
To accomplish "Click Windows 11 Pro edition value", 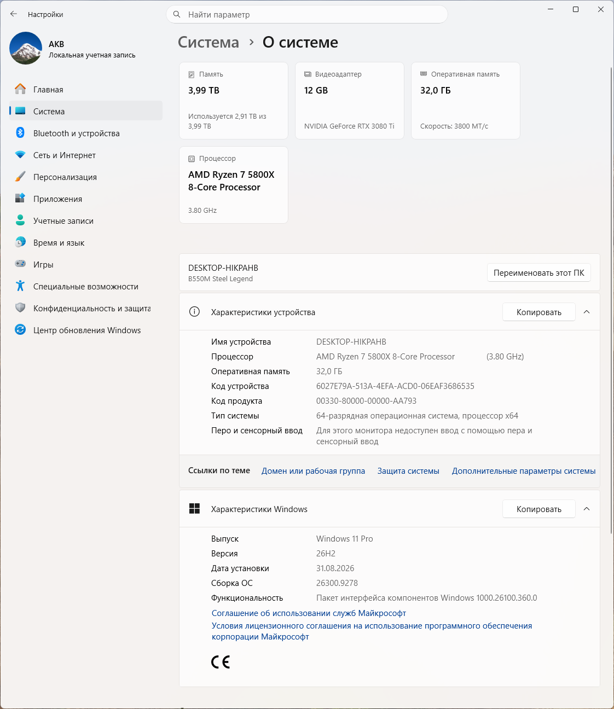I will 345,538.
